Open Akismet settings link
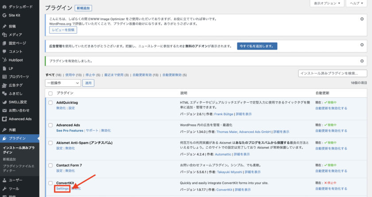 [x=59, y=148]
